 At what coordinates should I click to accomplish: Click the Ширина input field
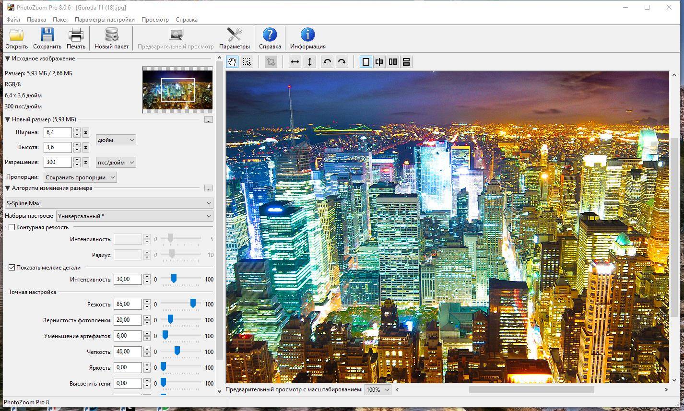click(58, 132)
